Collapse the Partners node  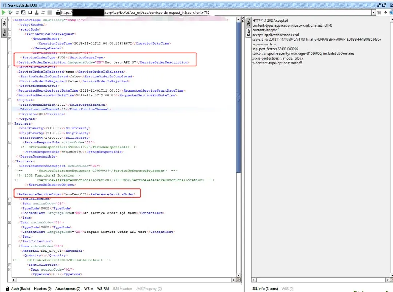point(9,123)
